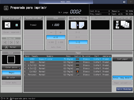
Task: Select tray 5 12x18 paper row
Action: click(x=67, y=72)
